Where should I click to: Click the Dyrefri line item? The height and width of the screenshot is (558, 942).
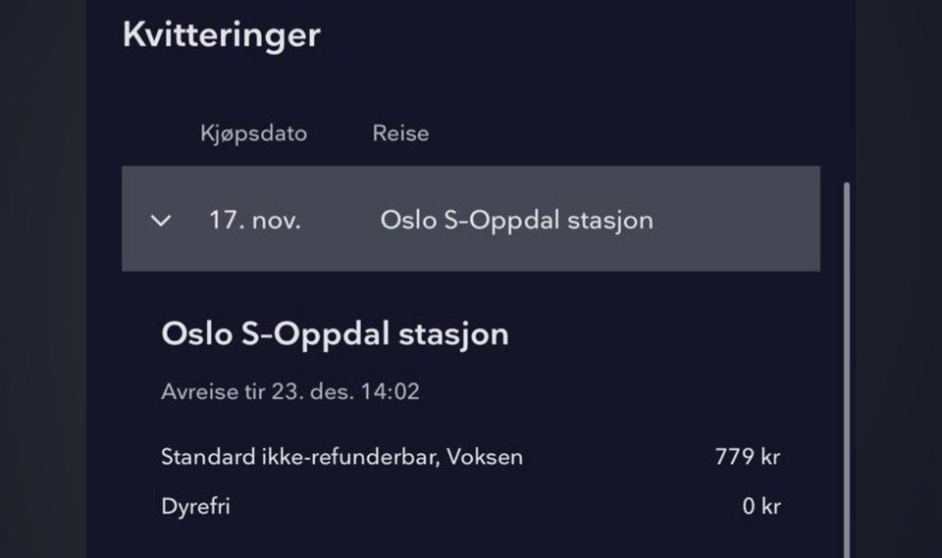[x=195, y=507]
